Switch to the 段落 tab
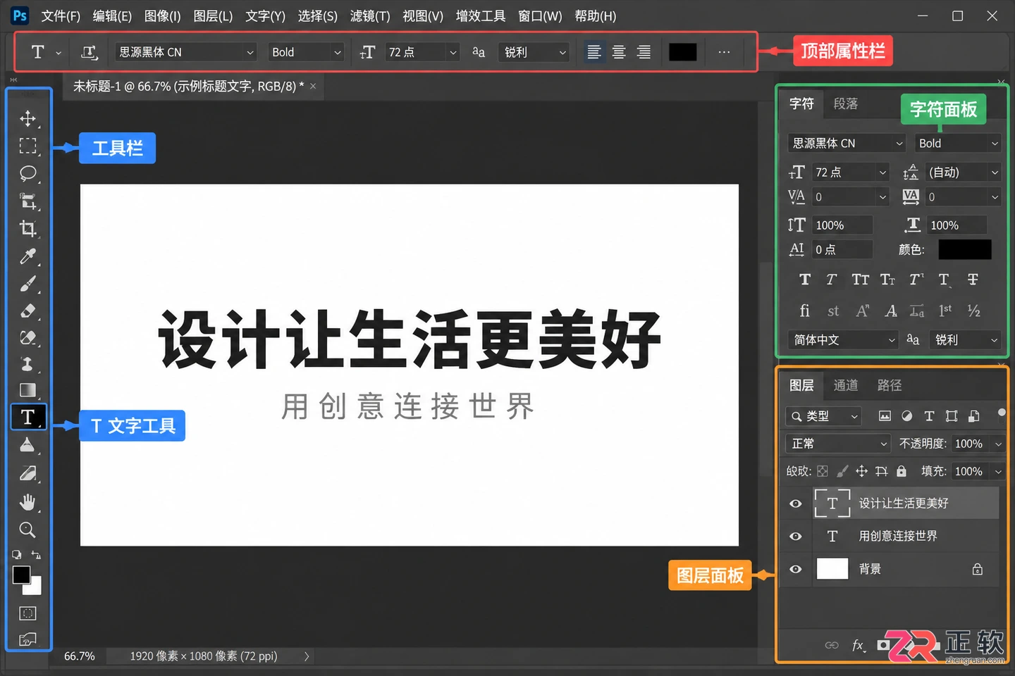The height and width of the screenshot is (676, 1015). click(846, 104)
